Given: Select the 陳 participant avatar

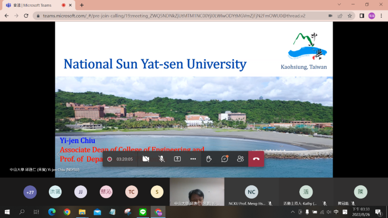Looking at the screenshot, I should [360, 192].
